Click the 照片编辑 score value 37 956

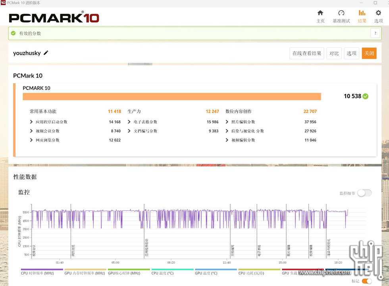coord(310,122)
